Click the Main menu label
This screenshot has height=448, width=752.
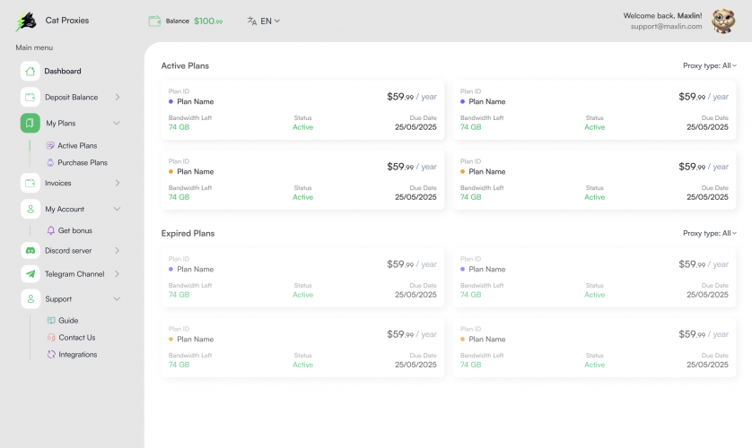click(x=34, y=47)
